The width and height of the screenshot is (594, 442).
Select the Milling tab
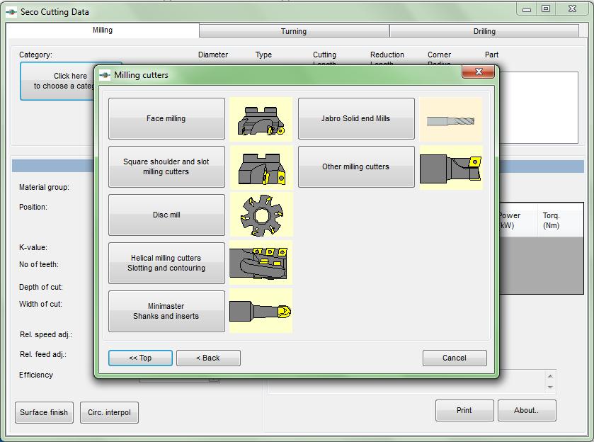tap(102, 30)
